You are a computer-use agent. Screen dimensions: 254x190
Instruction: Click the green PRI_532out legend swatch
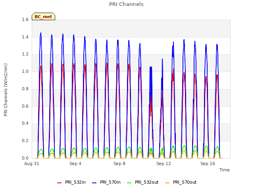129,182
